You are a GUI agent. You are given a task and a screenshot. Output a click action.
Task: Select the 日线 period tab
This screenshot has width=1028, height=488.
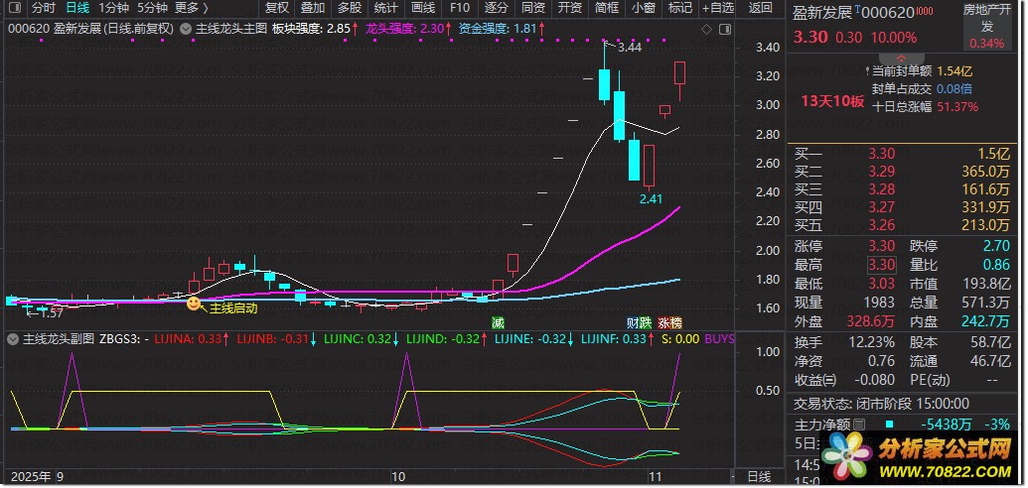[78, 9]
